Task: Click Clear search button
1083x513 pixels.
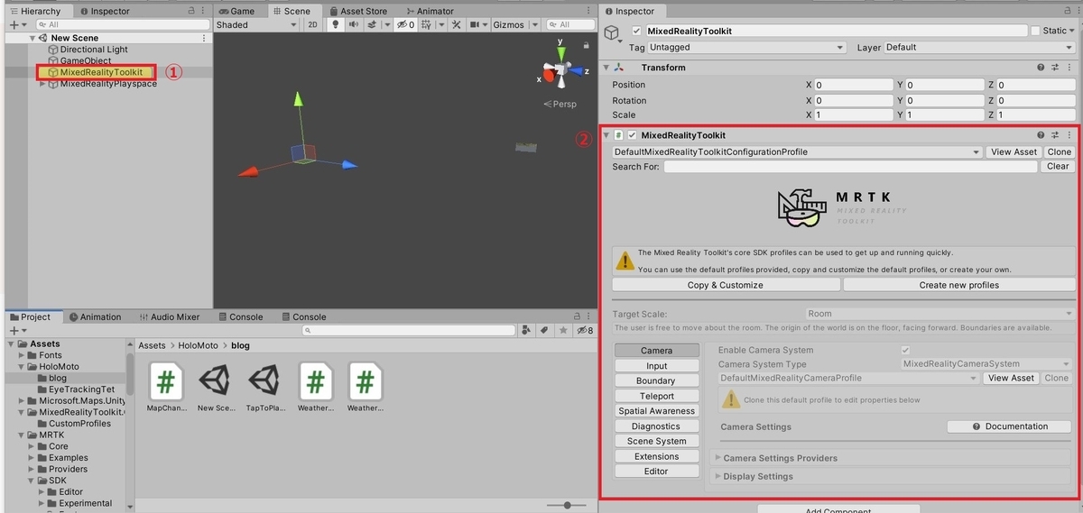Action: pos(1059,167)
